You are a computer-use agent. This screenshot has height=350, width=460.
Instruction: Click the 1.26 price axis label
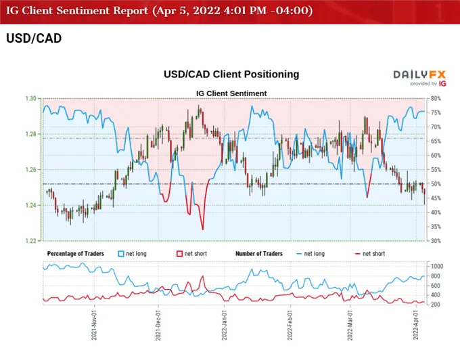(x=31, y=170)
